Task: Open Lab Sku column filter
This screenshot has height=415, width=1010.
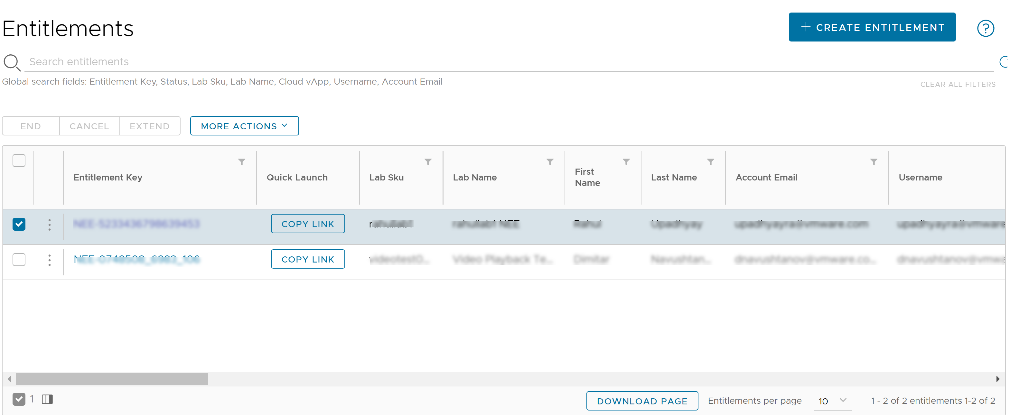Action: coord(428,162)
